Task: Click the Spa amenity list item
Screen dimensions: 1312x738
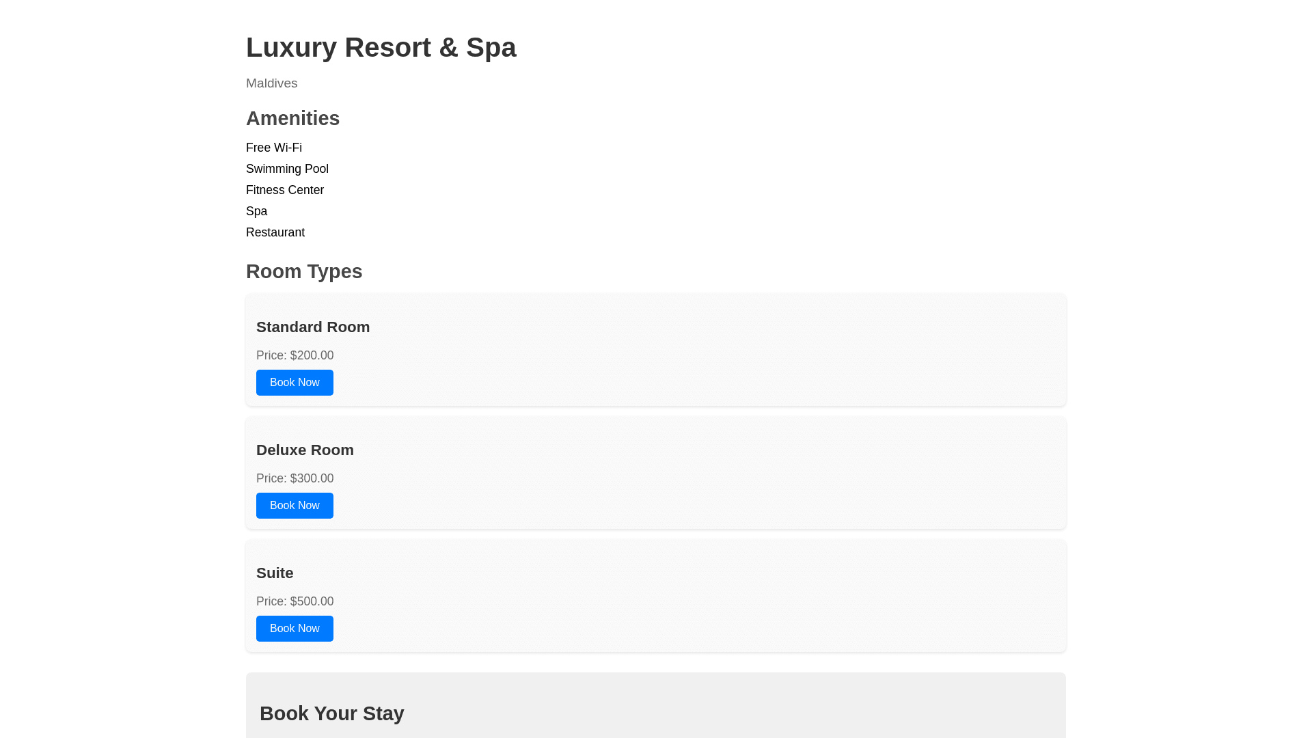Action: coord(257,211)
